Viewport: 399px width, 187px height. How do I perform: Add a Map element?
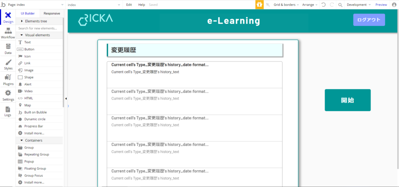point(39,105)
